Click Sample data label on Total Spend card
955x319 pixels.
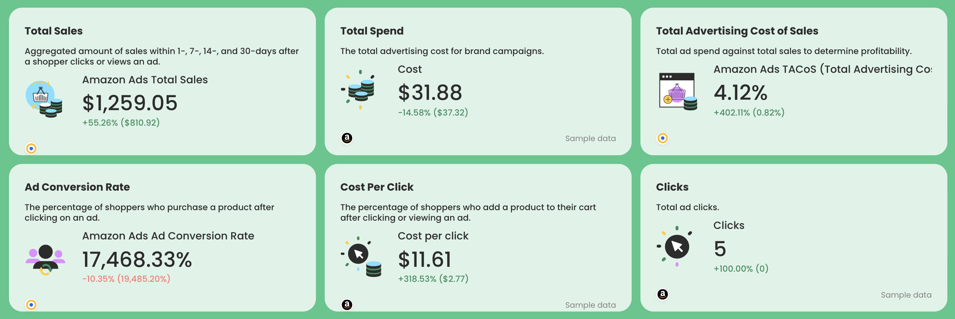point(590,138)
